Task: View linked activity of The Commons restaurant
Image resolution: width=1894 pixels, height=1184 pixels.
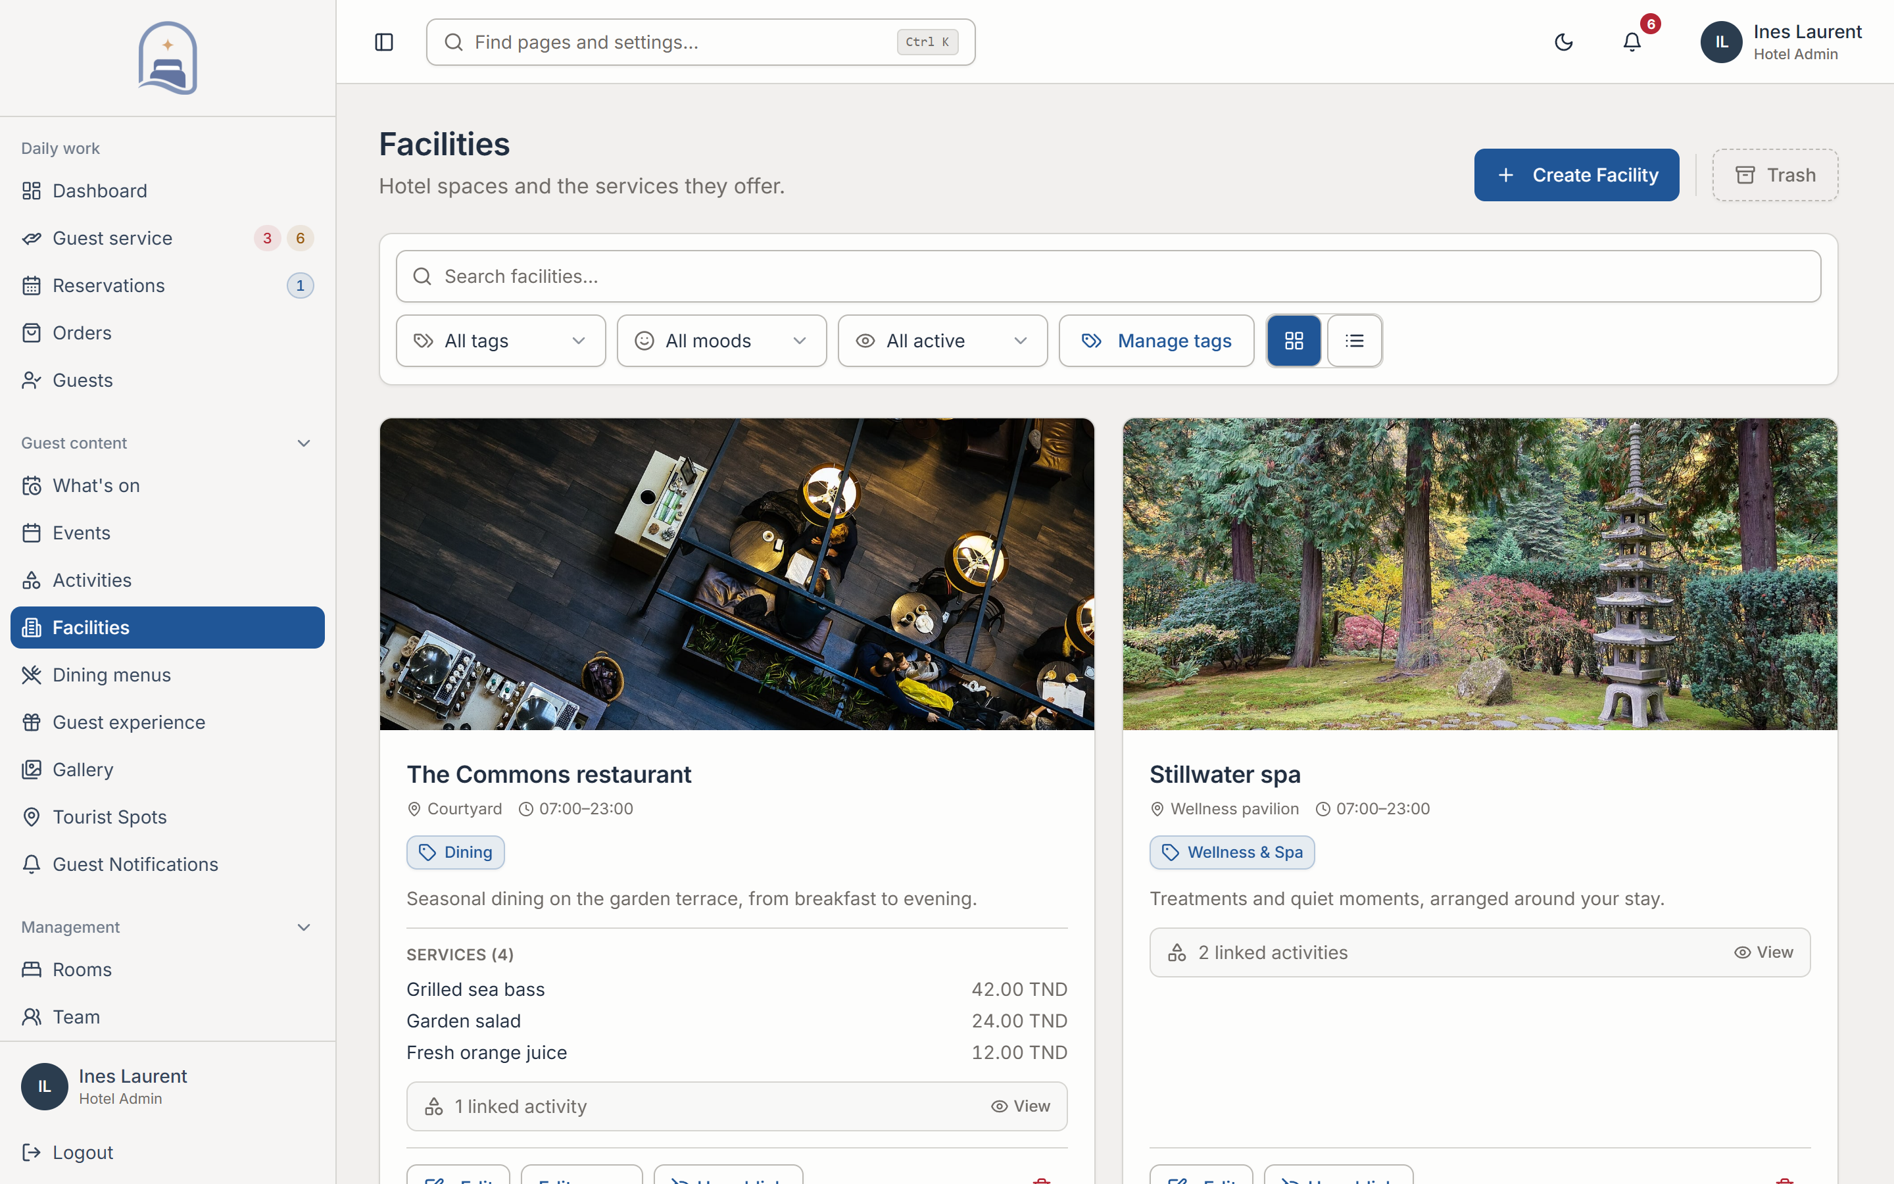Action: click(1021, 1106)
